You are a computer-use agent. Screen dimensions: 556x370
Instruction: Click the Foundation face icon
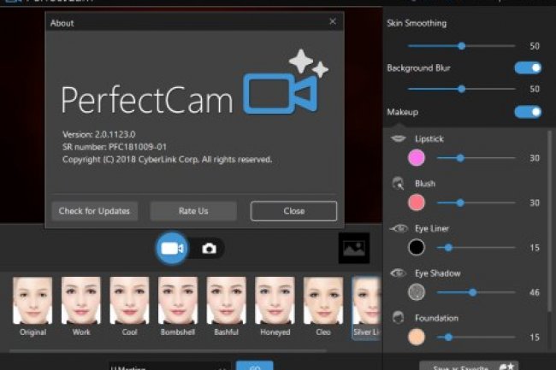pos(399,318)
